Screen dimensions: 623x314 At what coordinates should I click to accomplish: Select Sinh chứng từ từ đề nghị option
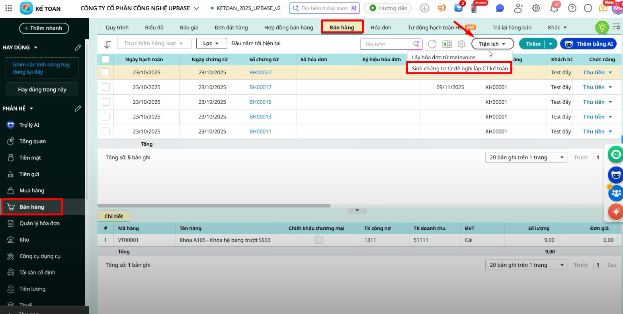tap(459, 68)
